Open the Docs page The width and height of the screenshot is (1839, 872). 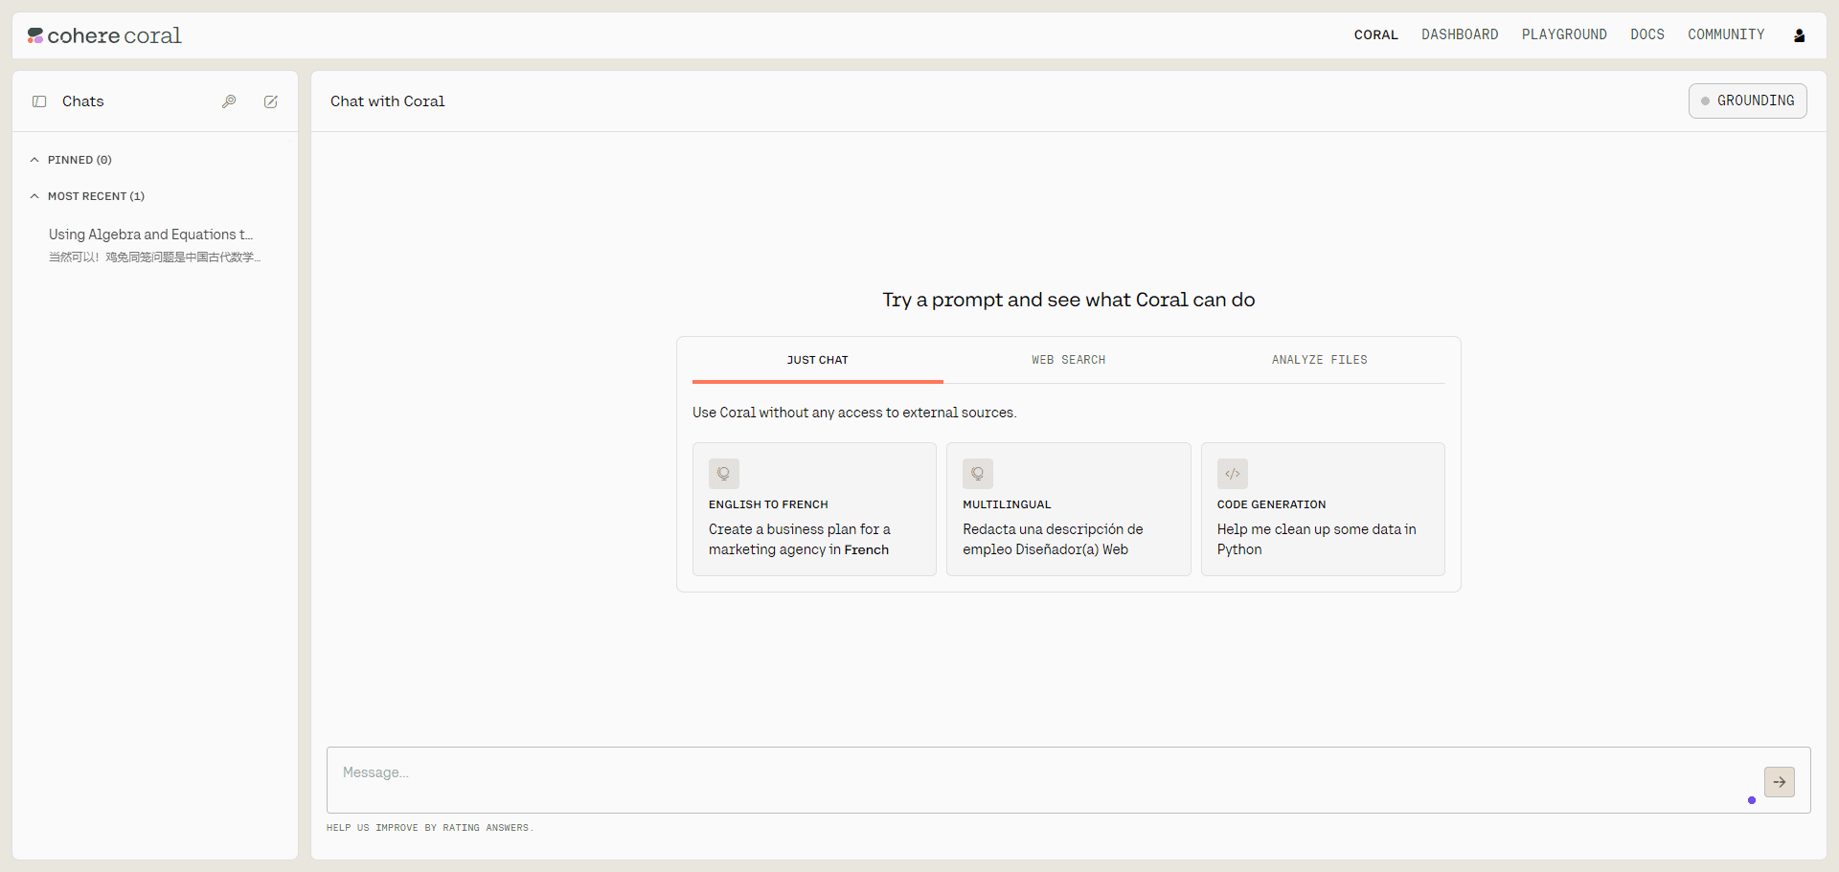tap(1647, 34)
